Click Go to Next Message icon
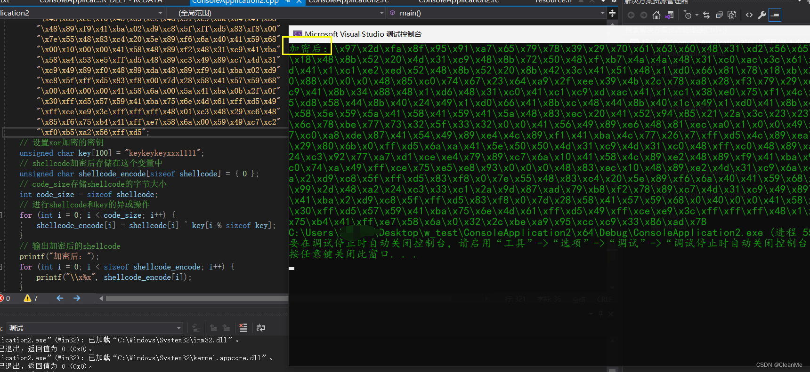 pos(226,328)
